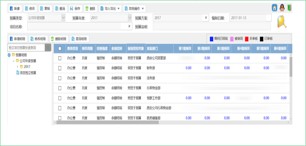306x146 pixels.
Task: Click the 删除 trash can button in top toolbar
Action: click(x=91, y=9)
